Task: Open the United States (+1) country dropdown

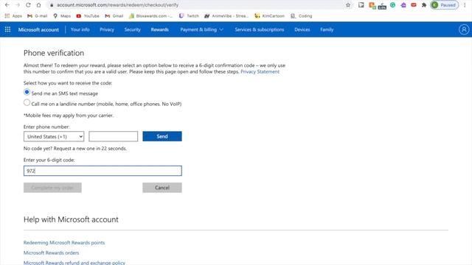Action: click(54, 136)
